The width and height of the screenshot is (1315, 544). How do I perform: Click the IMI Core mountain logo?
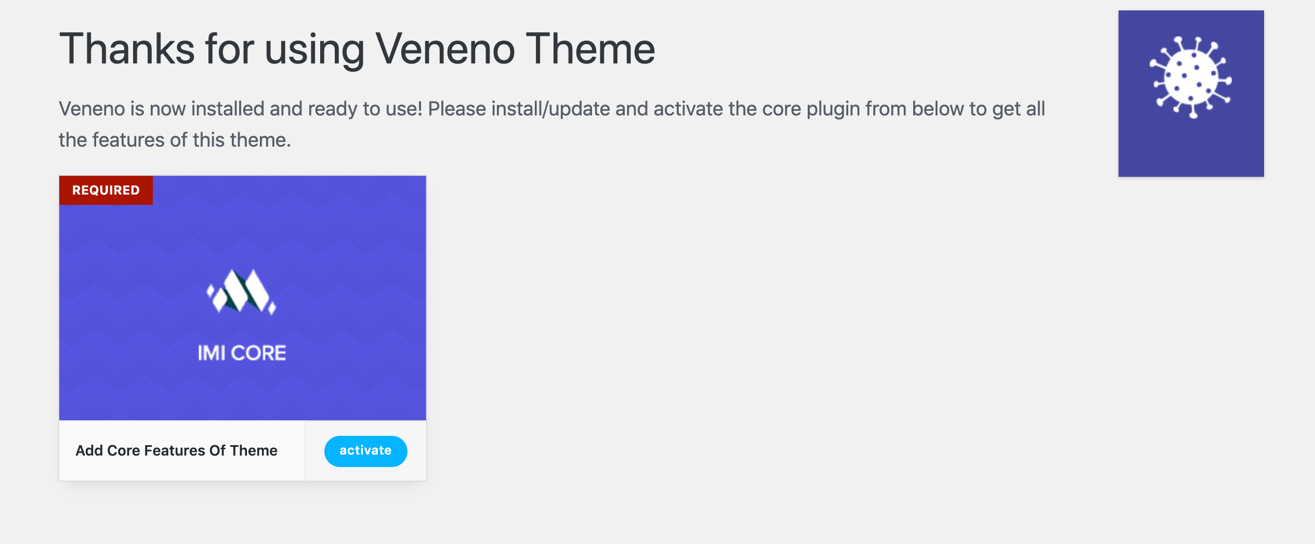point(242,292)
